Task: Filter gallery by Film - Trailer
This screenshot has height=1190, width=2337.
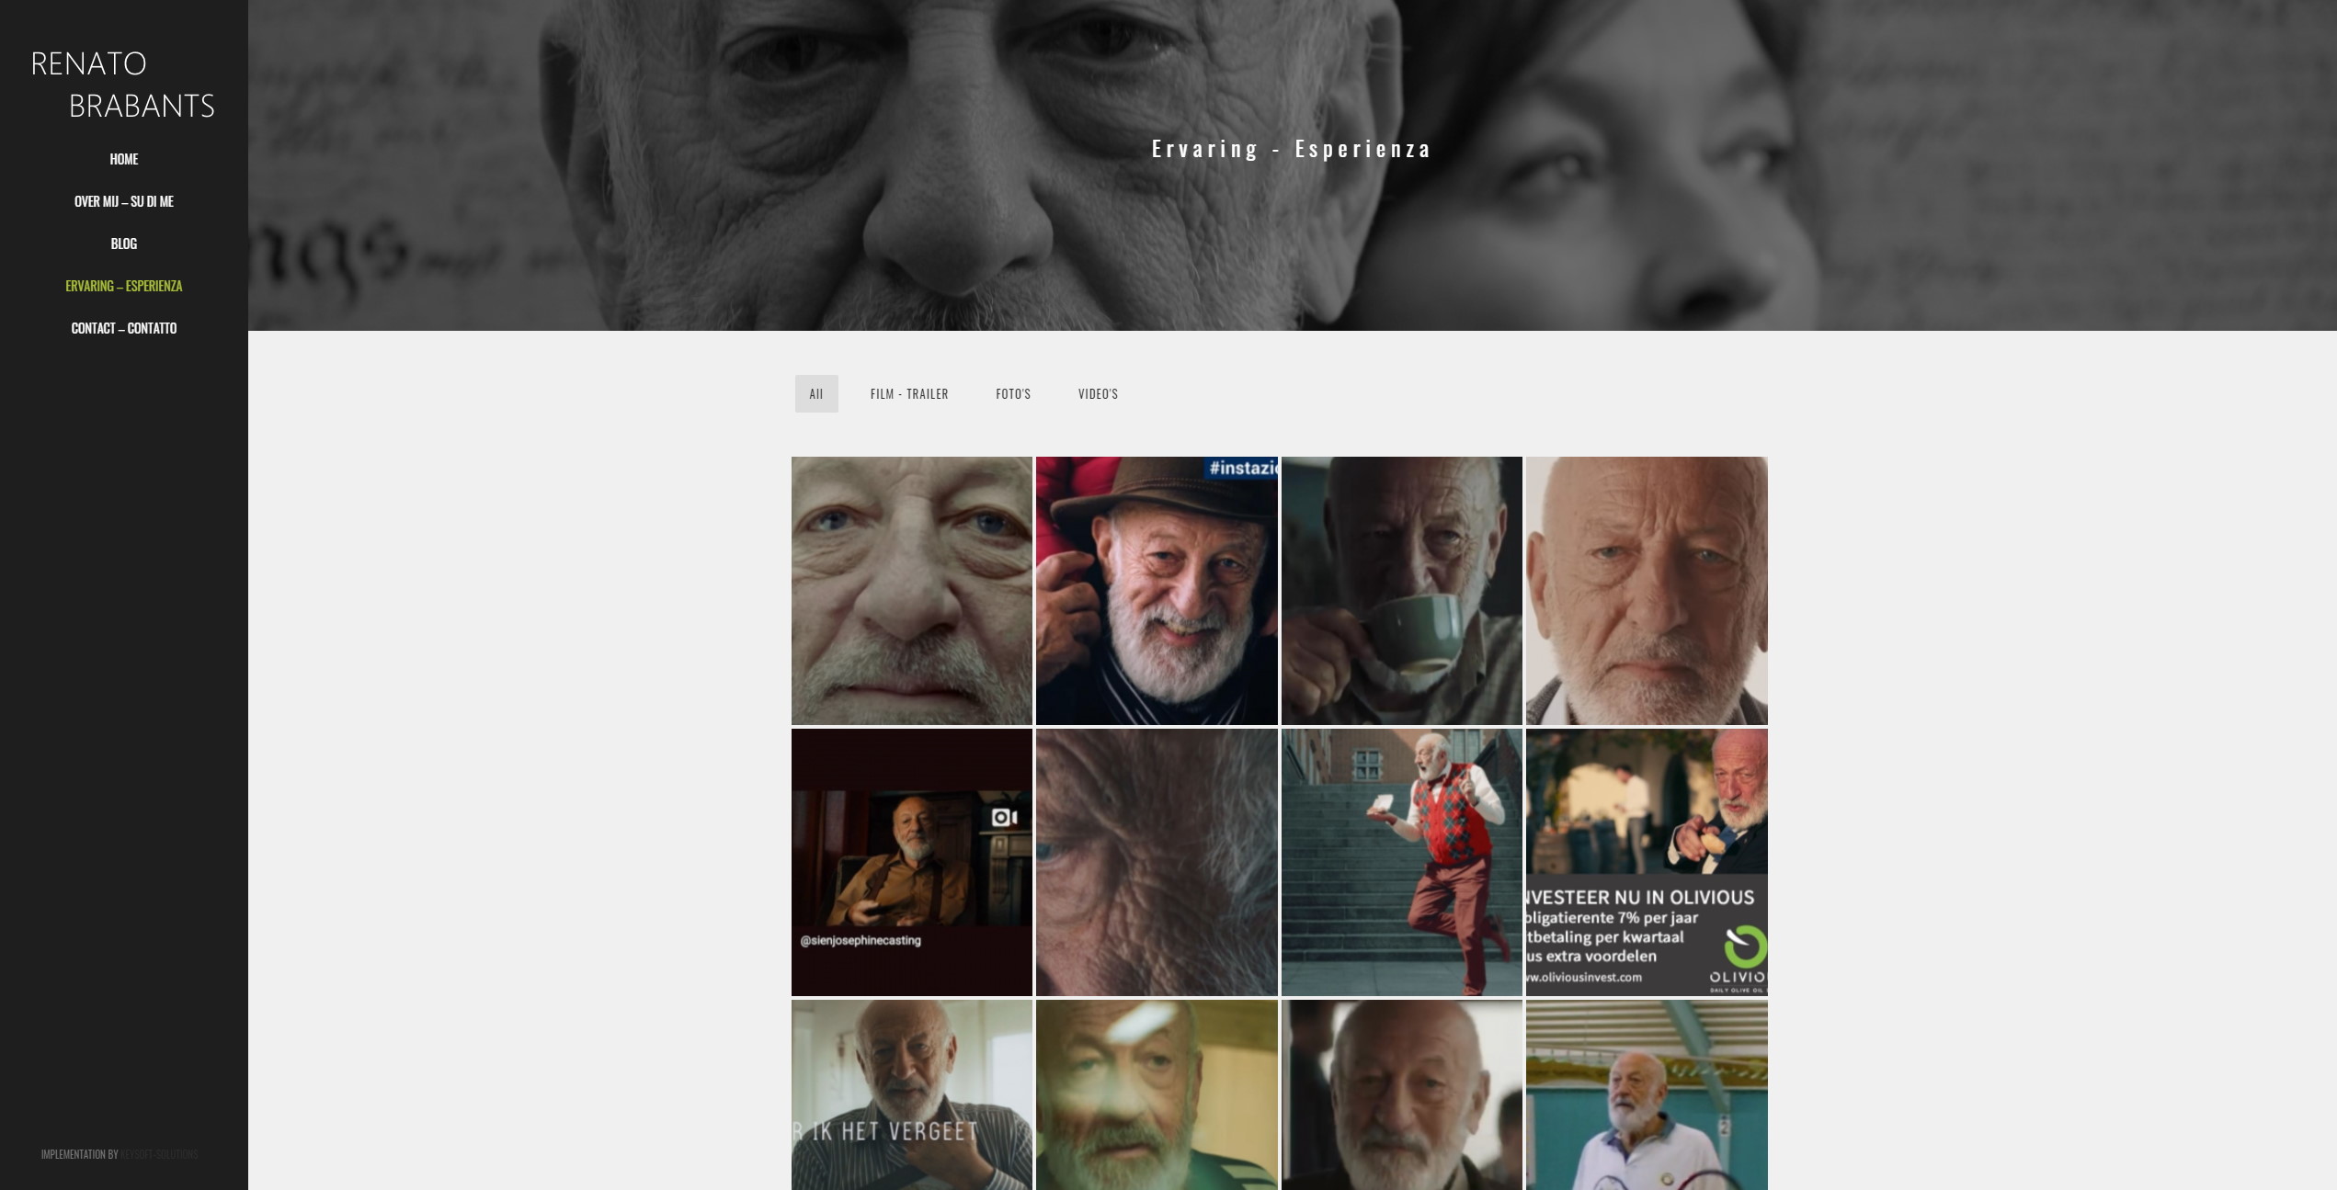Action: click(909, 393)
